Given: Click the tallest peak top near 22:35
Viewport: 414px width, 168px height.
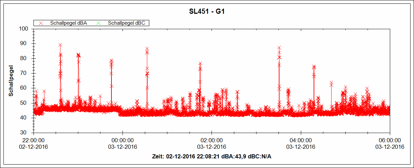Looking at the screenshot, I should coord(60,45).
